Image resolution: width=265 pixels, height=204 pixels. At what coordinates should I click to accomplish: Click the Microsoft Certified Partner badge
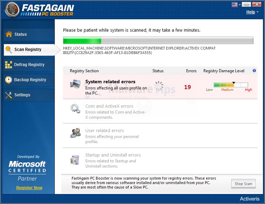pyautogui.click(x=28, y=168)
